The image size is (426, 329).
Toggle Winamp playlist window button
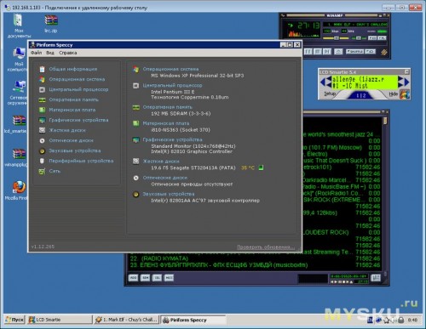[382, 38]
